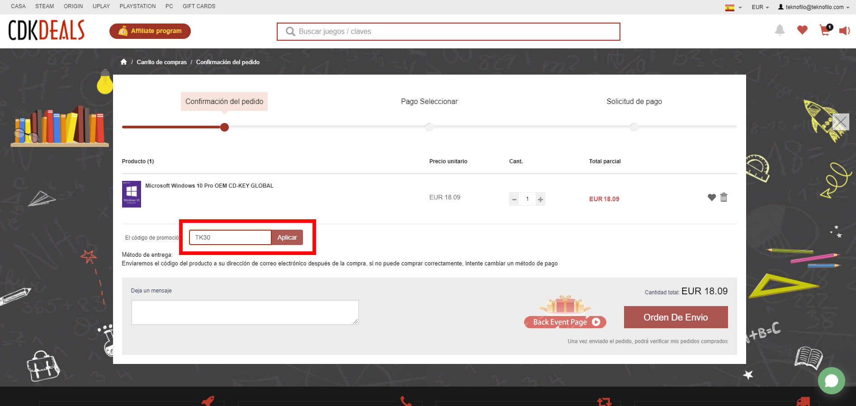This screenshot has height=406, width=856.
Task: Open the UPLAY menu item
Action: coord(101,6)
